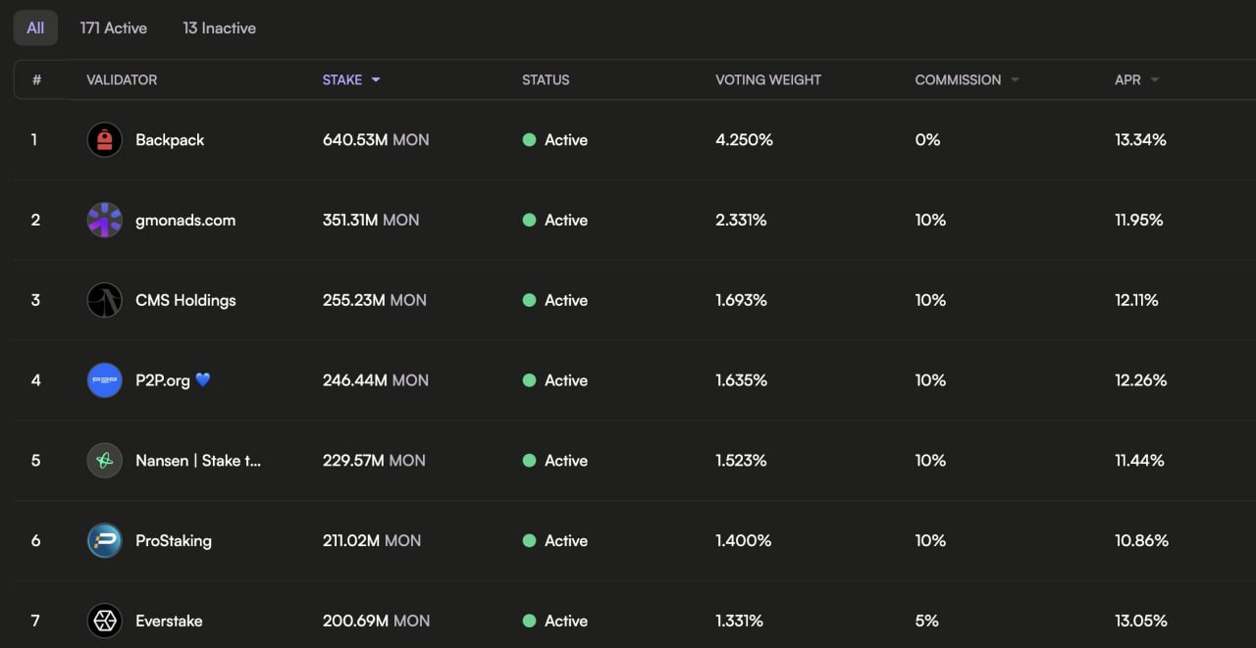The image size is (1256, 648).
Task: Click the Backpack validator logo icon
Action: tap(105, 140)
